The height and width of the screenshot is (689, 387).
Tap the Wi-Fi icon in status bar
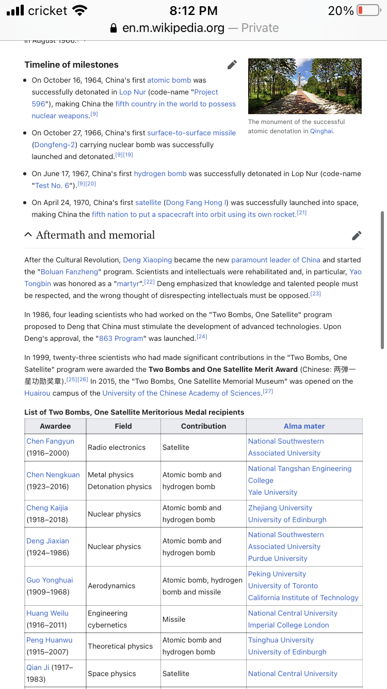point(80,10)
